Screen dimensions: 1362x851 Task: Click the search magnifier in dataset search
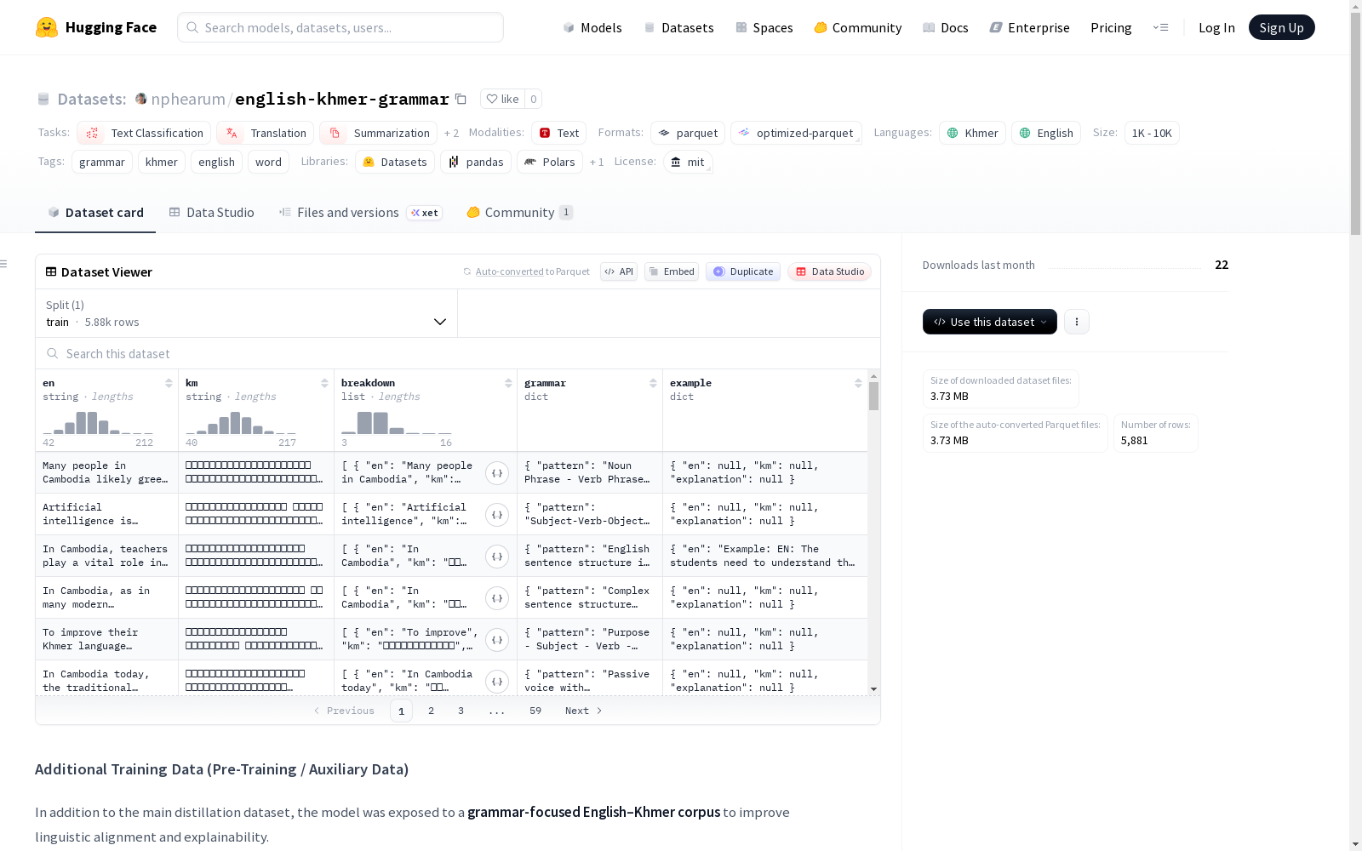point(53,353)
